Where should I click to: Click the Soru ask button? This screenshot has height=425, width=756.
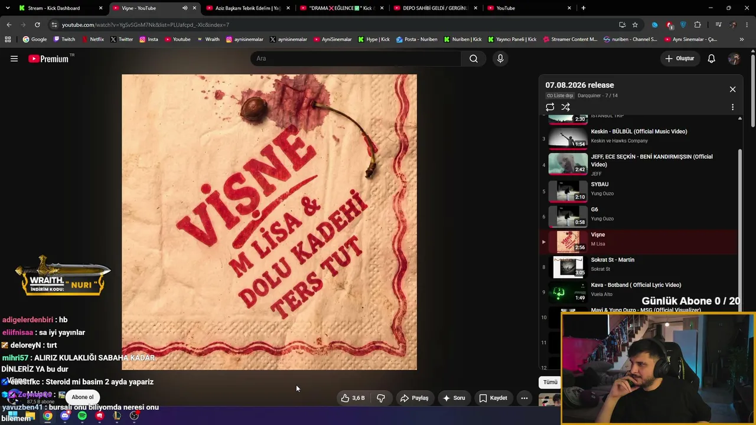[x=454, y=398]
